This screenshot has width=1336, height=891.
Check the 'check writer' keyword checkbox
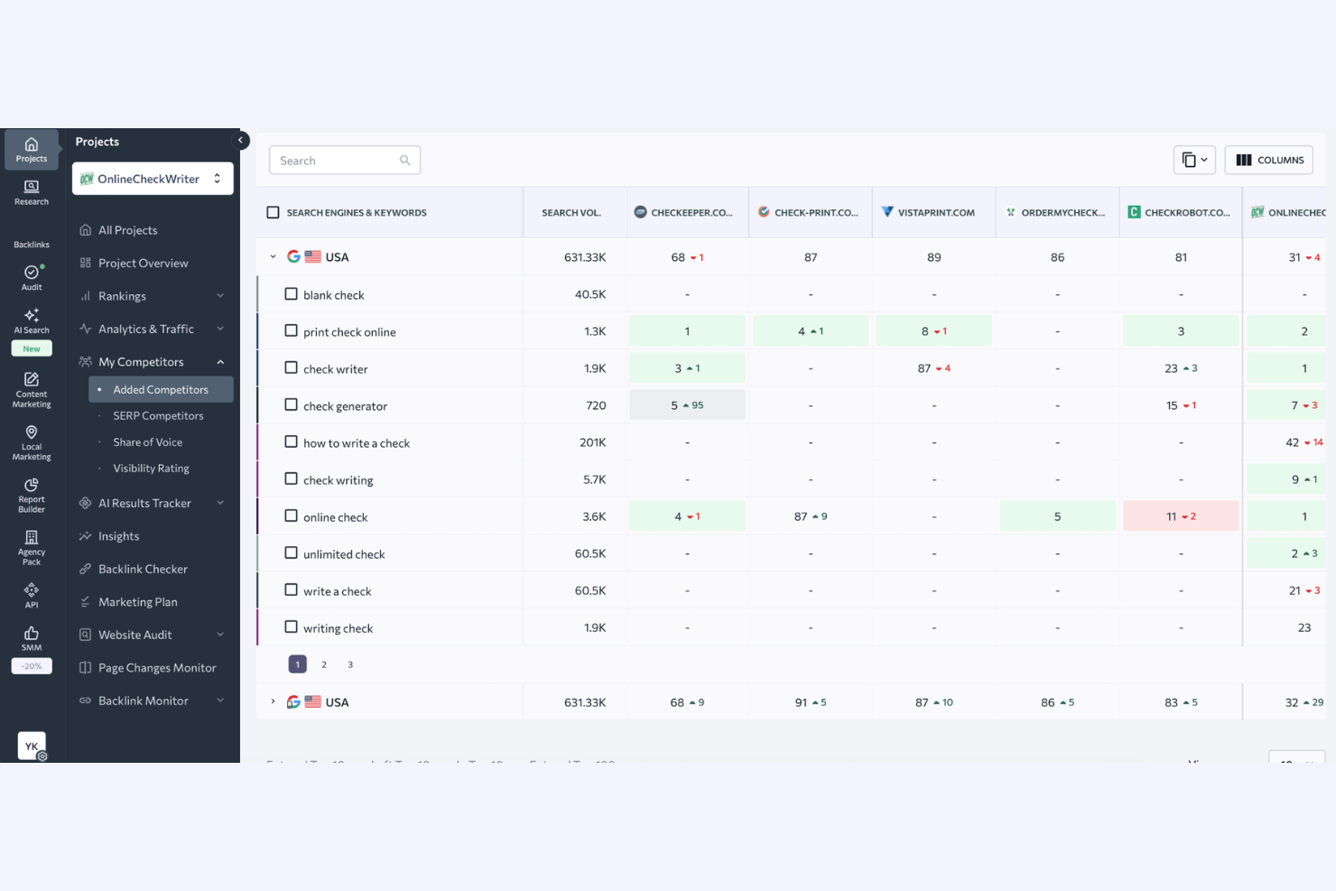(x=291, y=368)
